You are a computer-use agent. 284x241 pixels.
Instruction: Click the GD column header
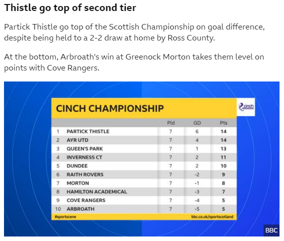(x=197, y=123)
